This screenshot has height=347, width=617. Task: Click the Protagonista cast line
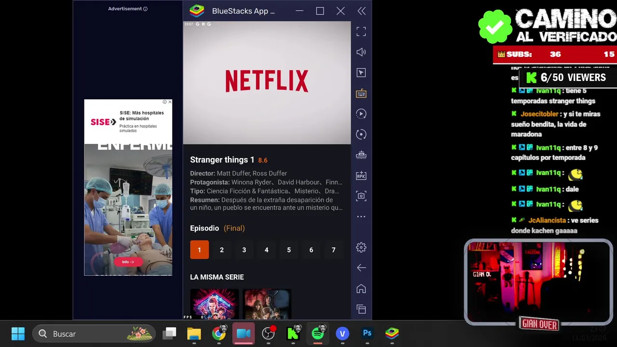[266, 182]
